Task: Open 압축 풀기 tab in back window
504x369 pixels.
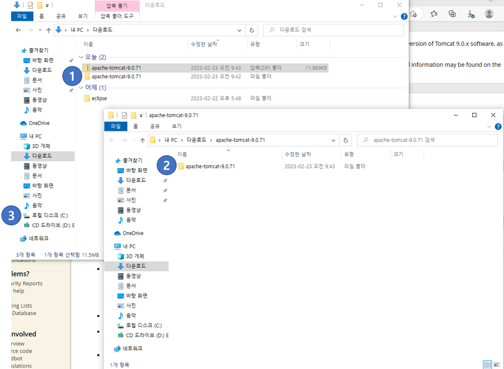Action: click(117, 6)
